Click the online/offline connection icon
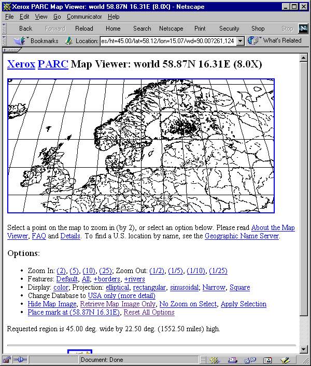Screen dimensions: 311x366 20,360
